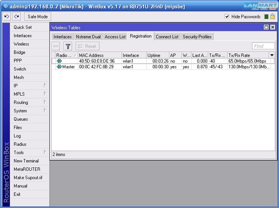Enable Safe Mode button
The height and width of the screenshot is (208, 279).
pos(38,17)
